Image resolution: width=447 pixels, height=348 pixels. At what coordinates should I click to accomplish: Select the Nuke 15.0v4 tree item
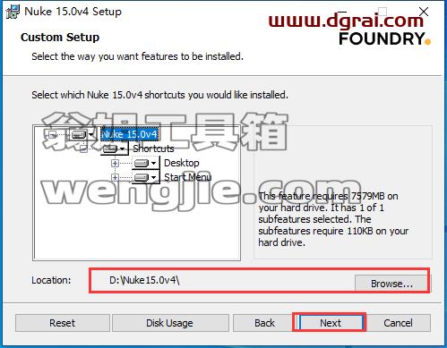pos(129,134)
